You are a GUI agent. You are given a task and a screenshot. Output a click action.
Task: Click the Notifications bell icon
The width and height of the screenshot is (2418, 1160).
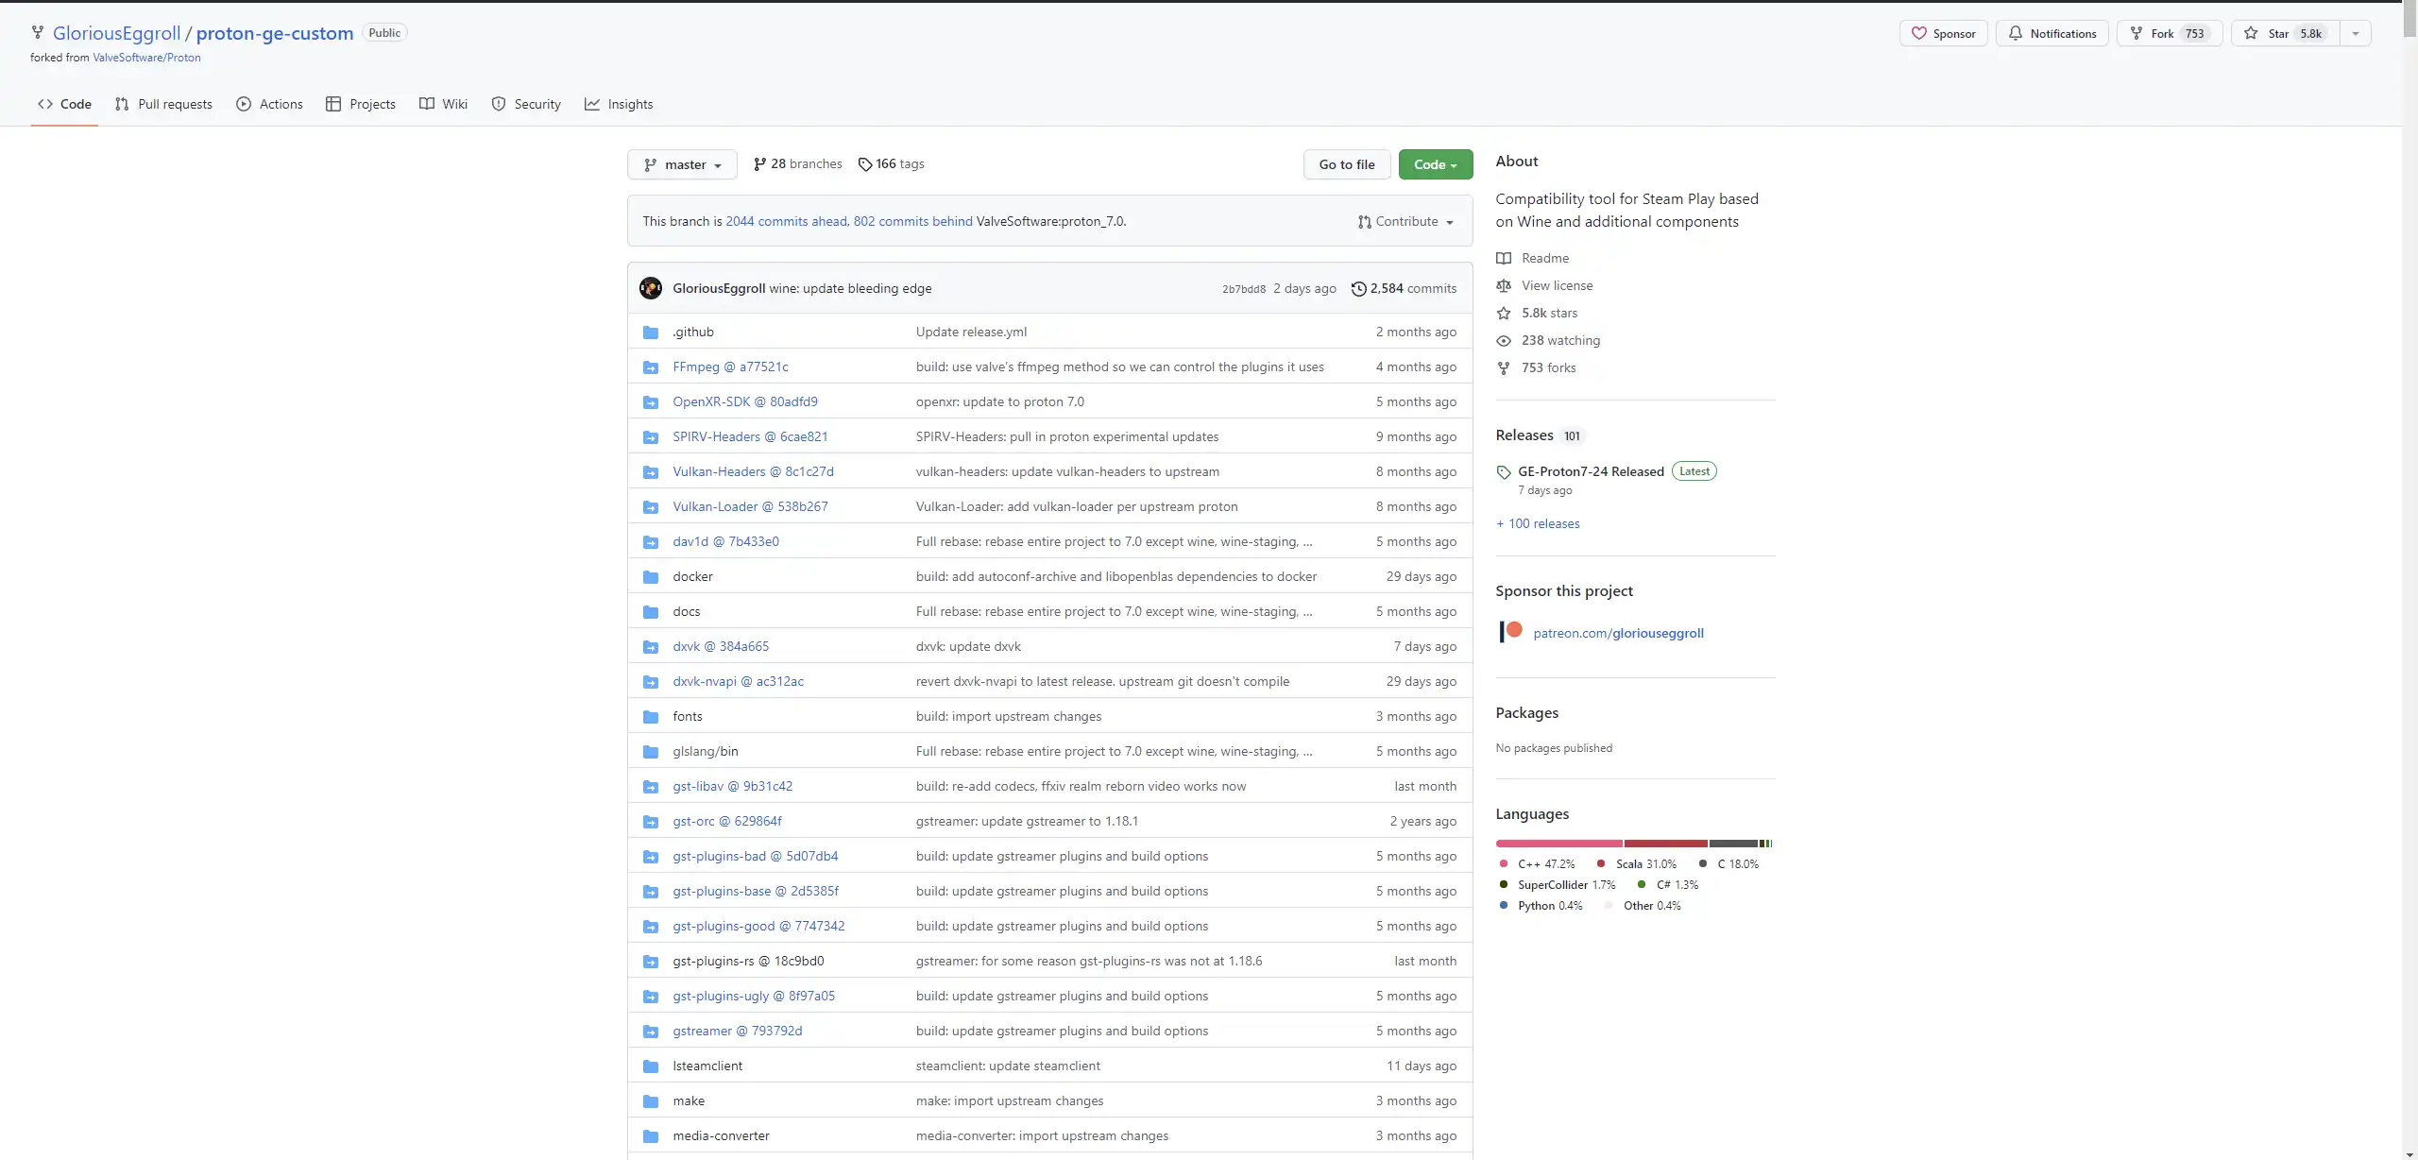point(2016,33)
